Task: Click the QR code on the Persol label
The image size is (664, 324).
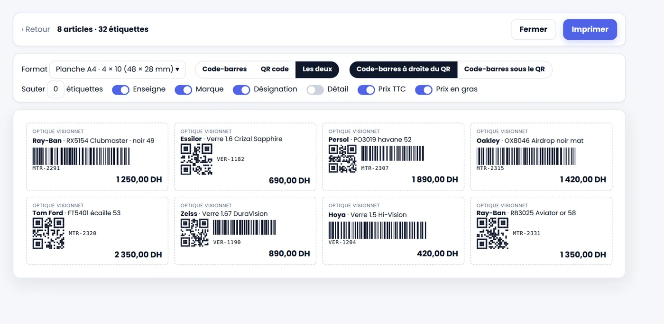Action: [342, 159]
